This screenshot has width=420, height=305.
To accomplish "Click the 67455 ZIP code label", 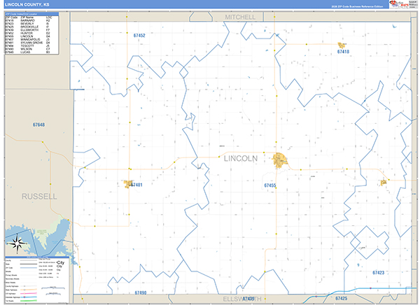I will pyautogui.click(x=269, y=185).
